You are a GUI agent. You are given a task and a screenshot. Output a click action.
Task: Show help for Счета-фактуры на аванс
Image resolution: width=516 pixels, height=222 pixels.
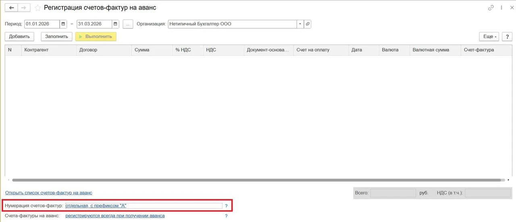coord(226,216)
